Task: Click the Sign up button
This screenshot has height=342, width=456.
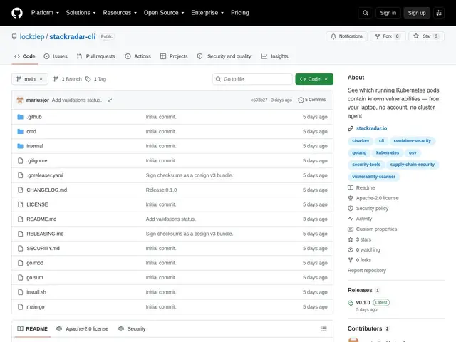Action: pyautogui.click(x=416, y=13)
